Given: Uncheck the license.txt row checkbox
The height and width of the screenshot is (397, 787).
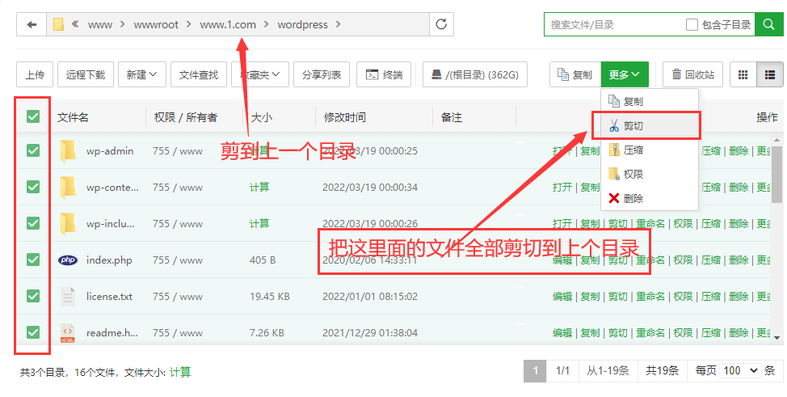Looking at the screenshot, I should tap(33, 296).
